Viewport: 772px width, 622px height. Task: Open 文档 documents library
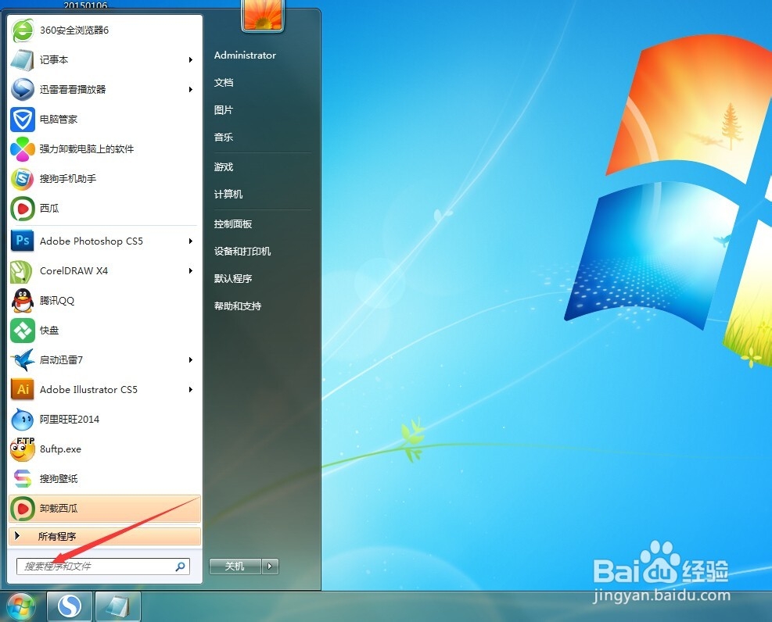click(x=224, y=83)
